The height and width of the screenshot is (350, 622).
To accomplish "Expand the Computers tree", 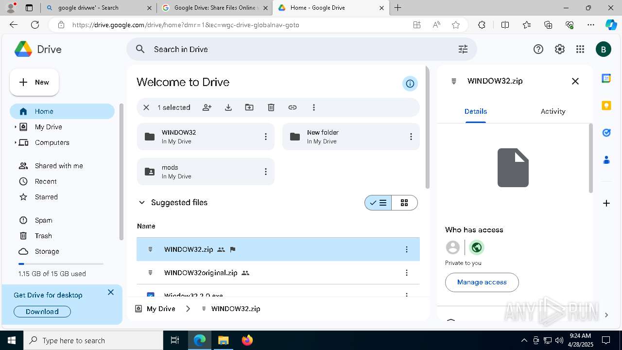I will [x=15, y=142].
